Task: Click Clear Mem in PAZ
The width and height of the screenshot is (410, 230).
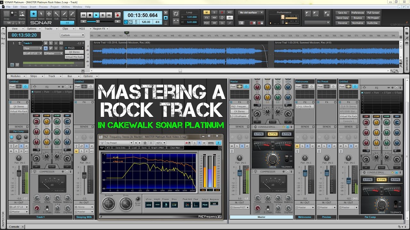Action: 175,148
